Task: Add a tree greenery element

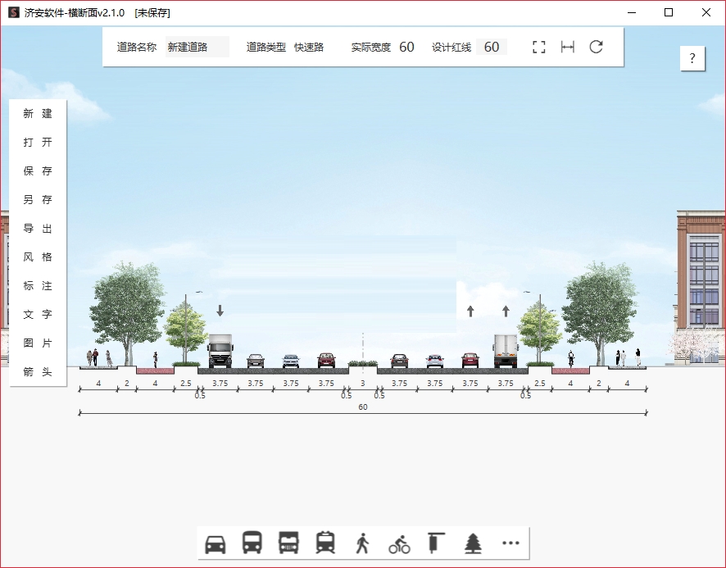Action: (473, 543)
